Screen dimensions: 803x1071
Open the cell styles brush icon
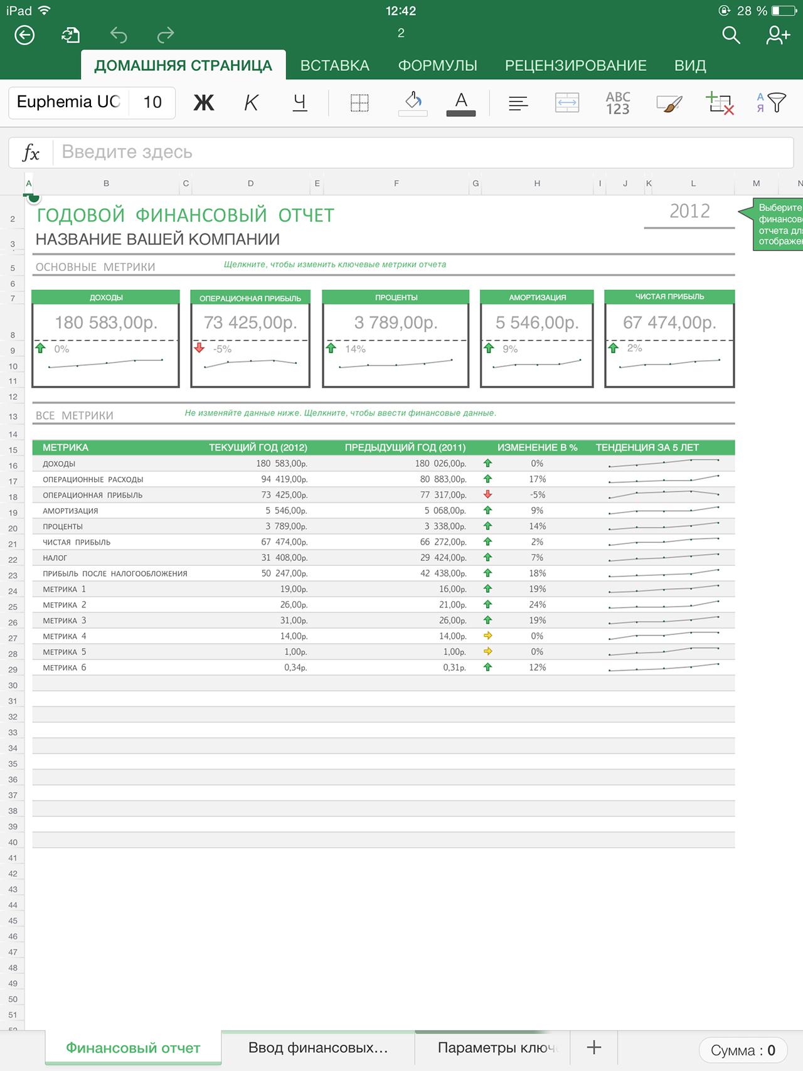pyautogui.click(x=669, y=103)
